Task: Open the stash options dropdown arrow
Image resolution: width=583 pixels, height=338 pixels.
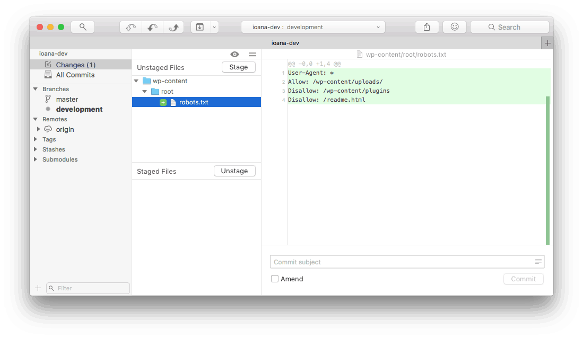Action: pyautogui.click(x=214, y=27)
